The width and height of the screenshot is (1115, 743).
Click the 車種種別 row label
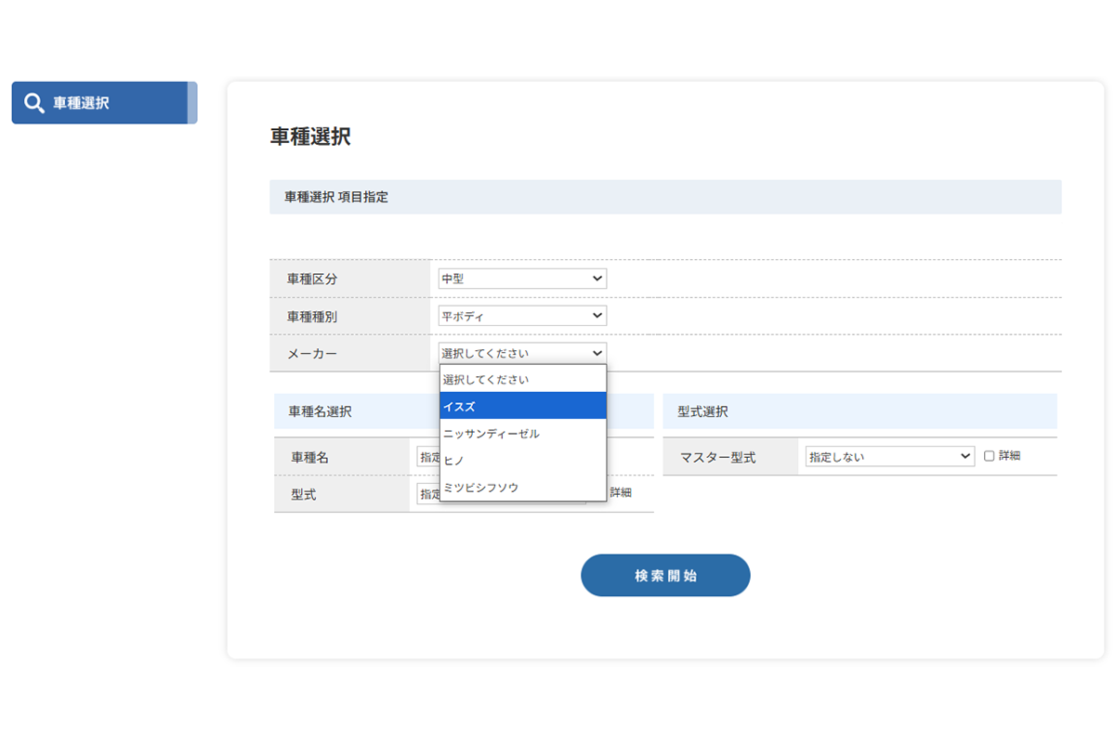pos(312,317)
